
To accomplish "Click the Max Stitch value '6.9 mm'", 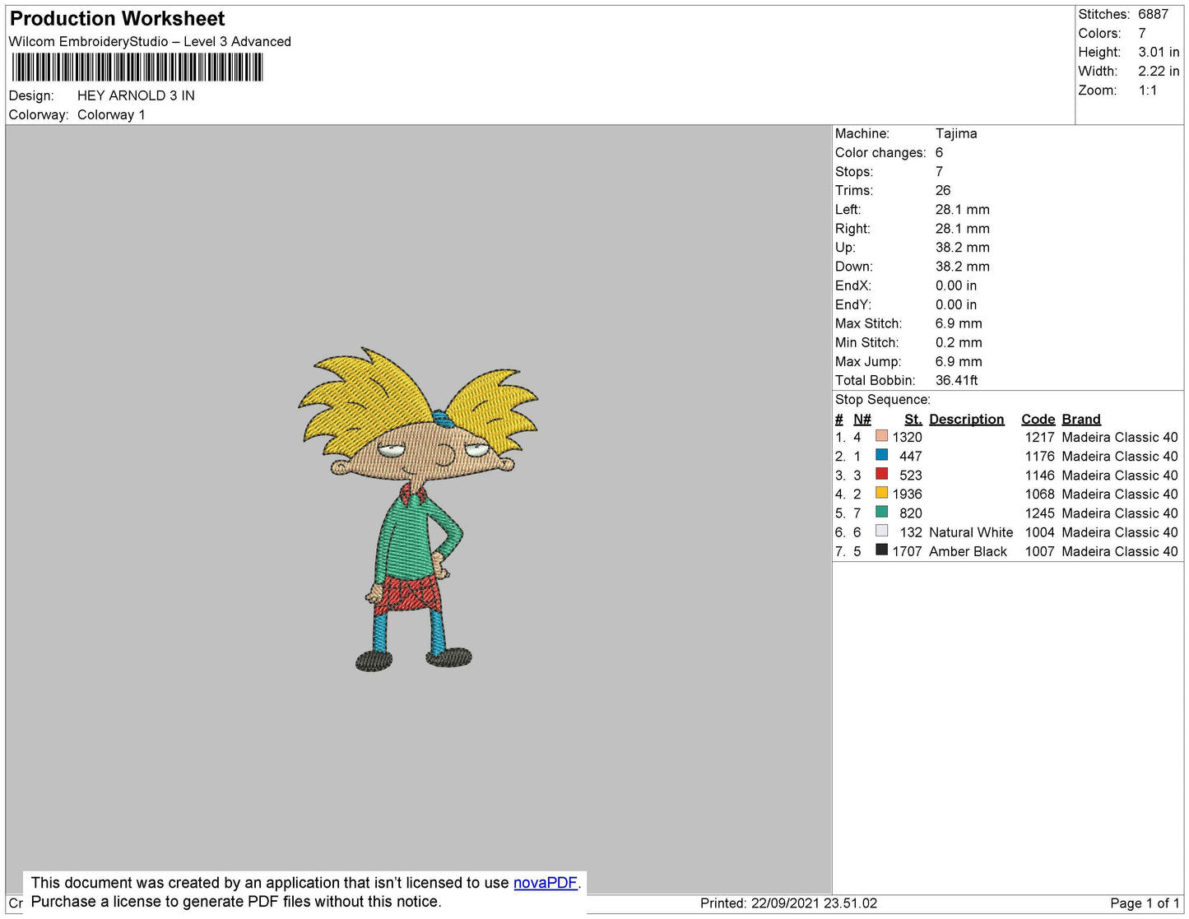I will point(959,323).
